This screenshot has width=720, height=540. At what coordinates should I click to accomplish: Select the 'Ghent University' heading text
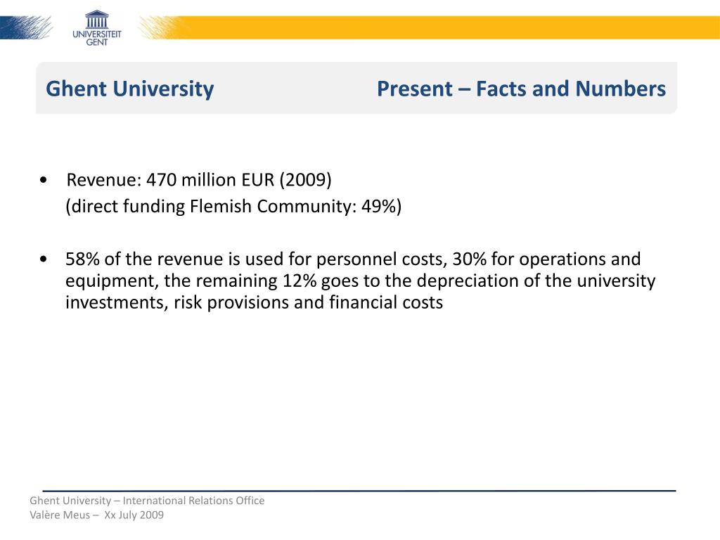click(130, 89)
